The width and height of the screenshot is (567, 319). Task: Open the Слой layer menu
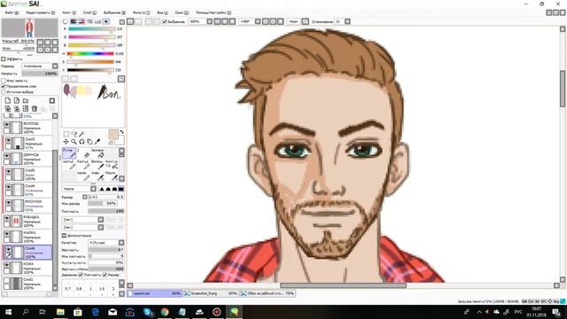89,12
